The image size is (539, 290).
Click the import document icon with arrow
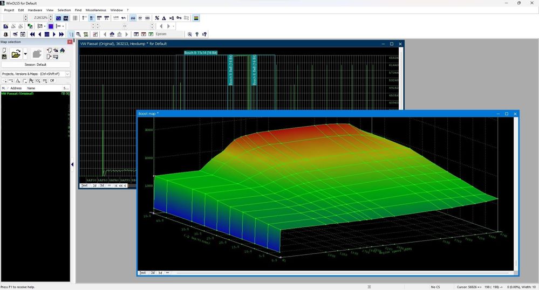tap(49, 50)
